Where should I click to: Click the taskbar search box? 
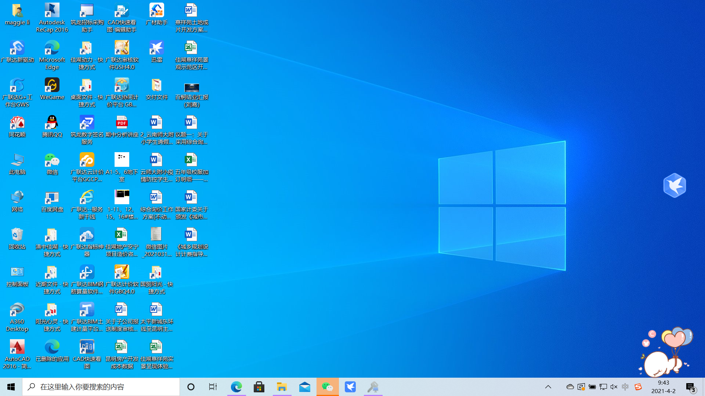(x=101, y=387)
